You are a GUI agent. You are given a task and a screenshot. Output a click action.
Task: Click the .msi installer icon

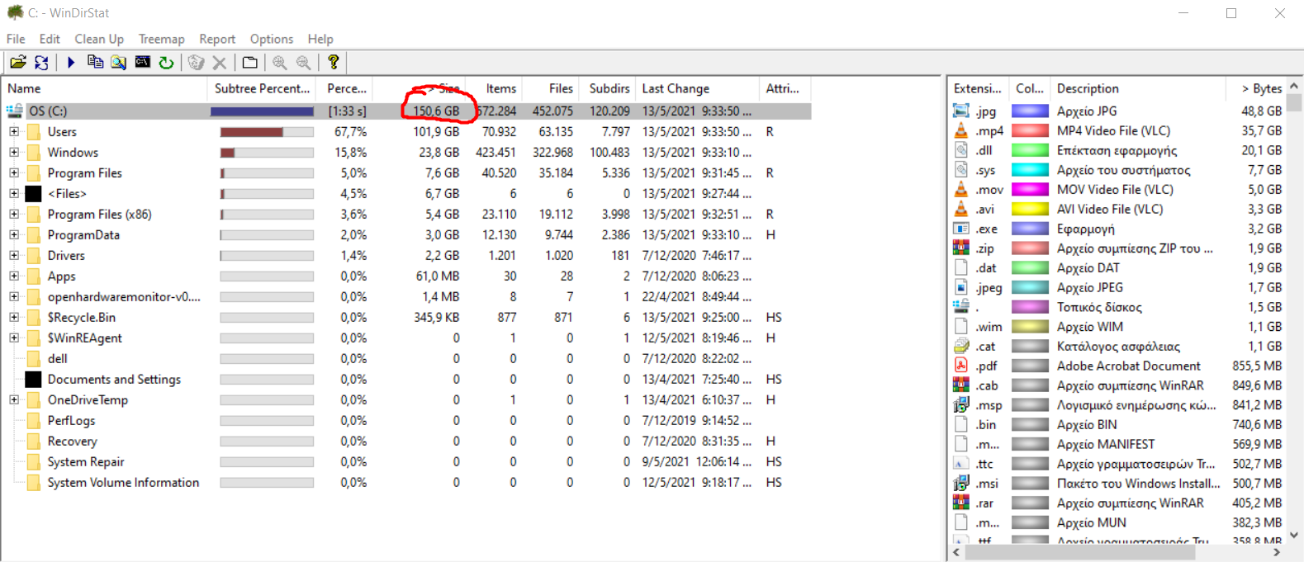[x=961, y=484]
